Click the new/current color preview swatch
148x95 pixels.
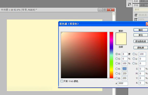click(121, 39)
